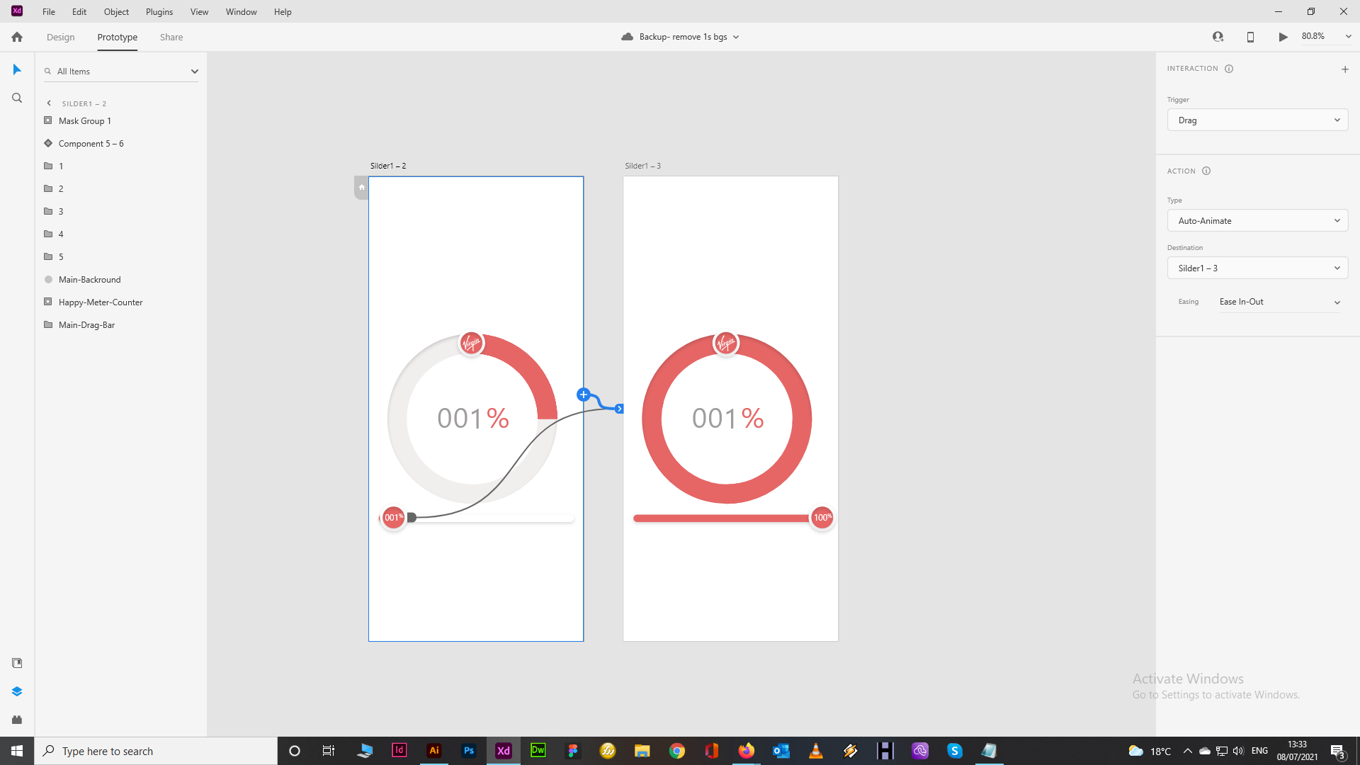The height and width of the screenshot is (765, 1360).
Task: Switch to the Design tab
Action: click(60, 37)
